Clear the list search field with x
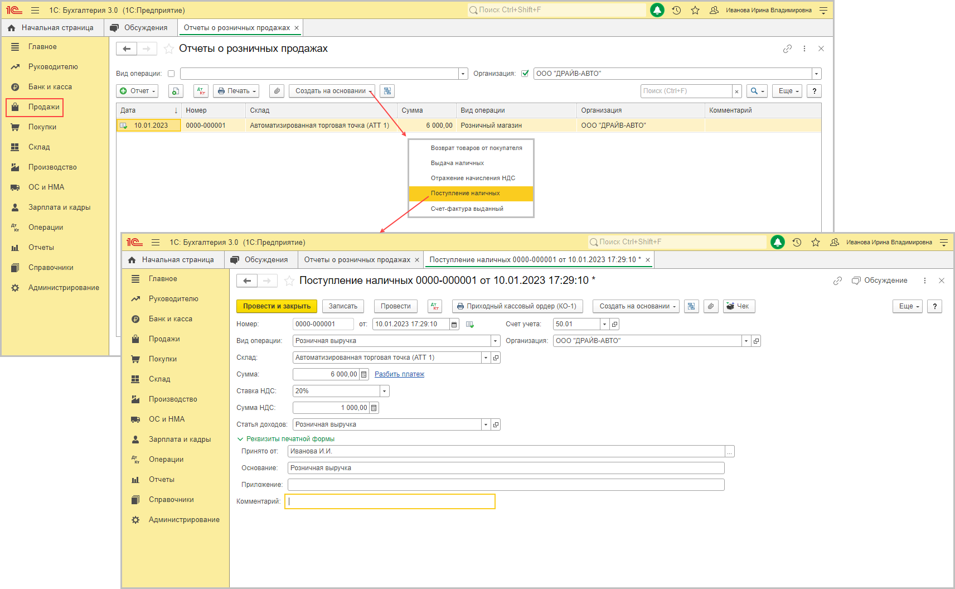The width and height of the screenshot is (955, 589). click(x=736, y=91)
